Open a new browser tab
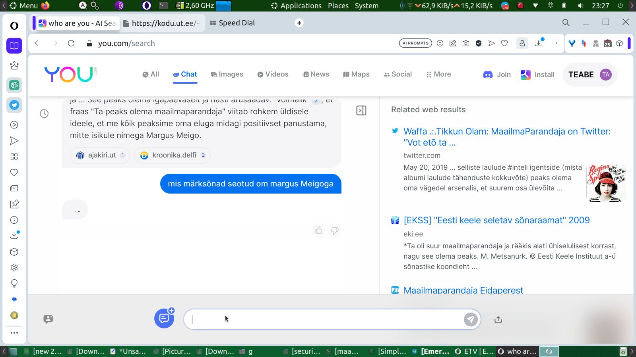 [299, 23]
